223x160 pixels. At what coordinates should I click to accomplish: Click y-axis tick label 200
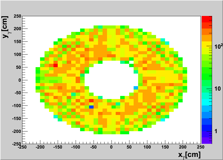tap(17, 29)
